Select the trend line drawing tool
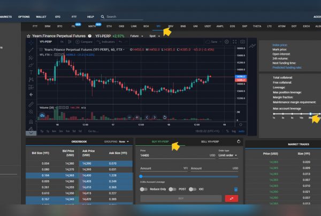Image resolution: width=321 pixels, height=216 pixels. [31, 50]
